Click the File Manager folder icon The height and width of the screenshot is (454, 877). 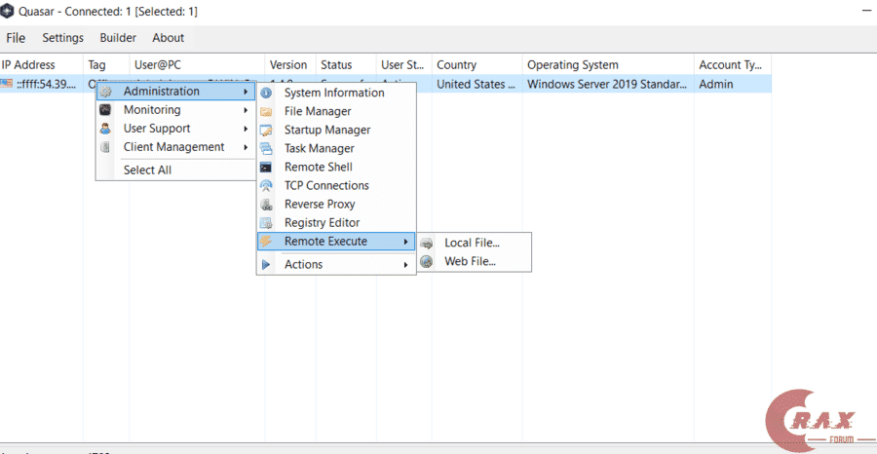(265, 111)
